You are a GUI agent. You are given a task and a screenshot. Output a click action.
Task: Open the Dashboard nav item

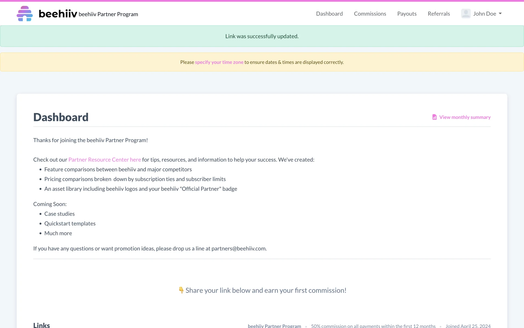pos(329,14)
